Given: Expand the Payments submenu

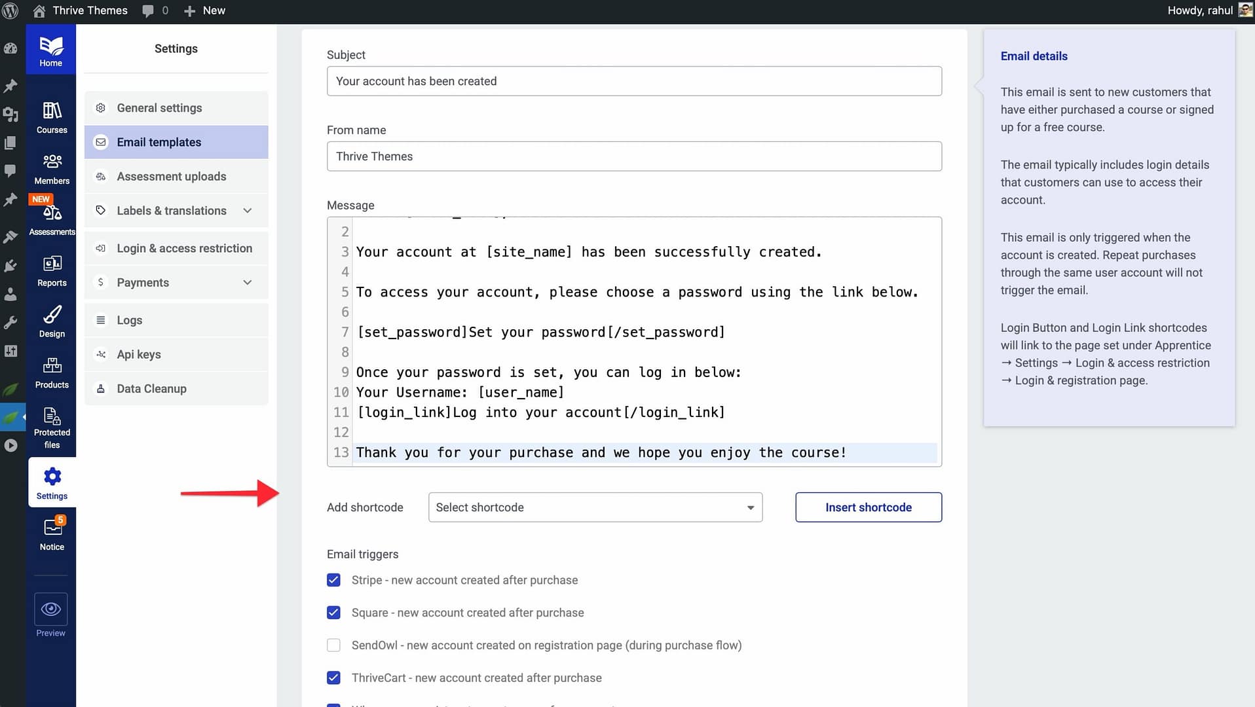Looking at the screenshot, I should [247, 283].
